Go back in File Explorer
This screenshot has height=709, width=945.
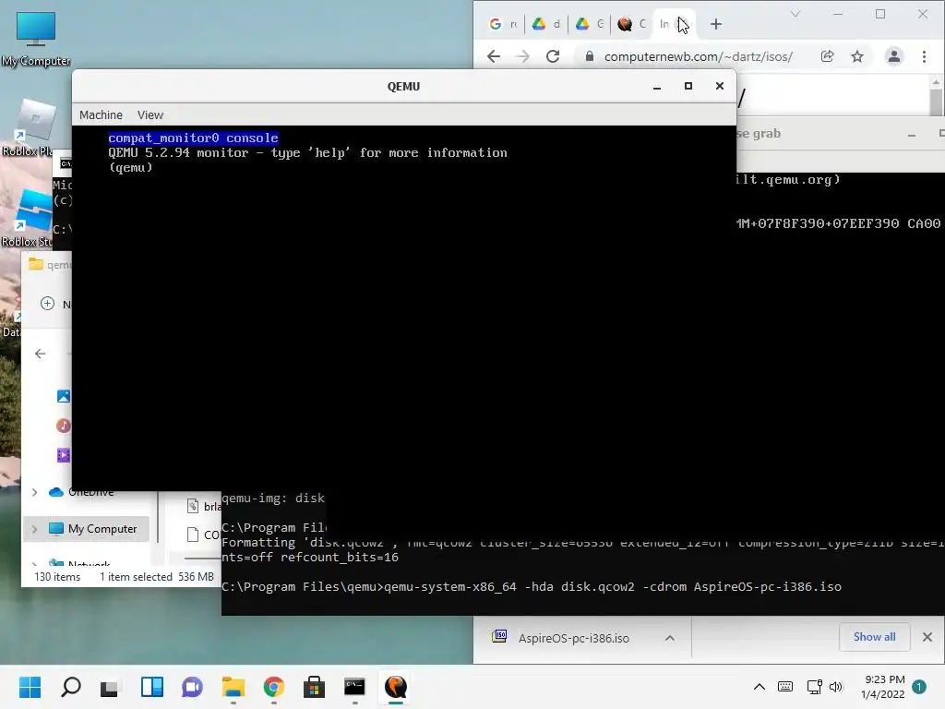[x=41, y=354]
